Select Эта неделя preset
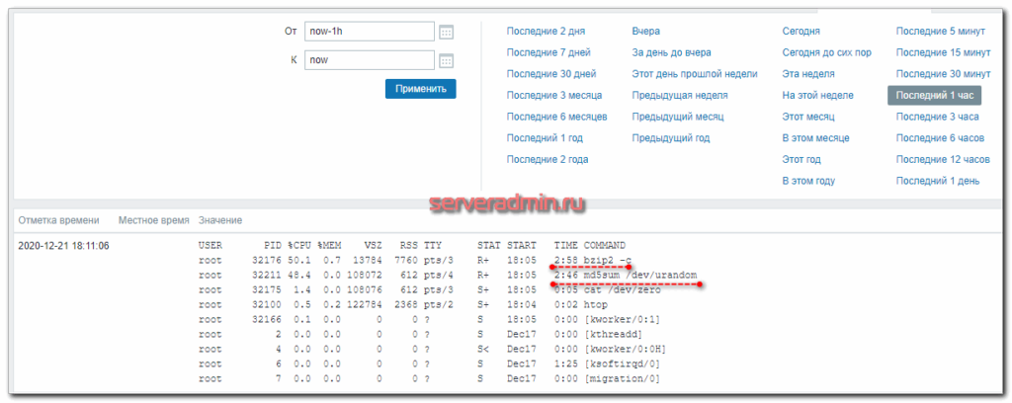This screenshot has height=403, width=1012. (x=808, y=74)
